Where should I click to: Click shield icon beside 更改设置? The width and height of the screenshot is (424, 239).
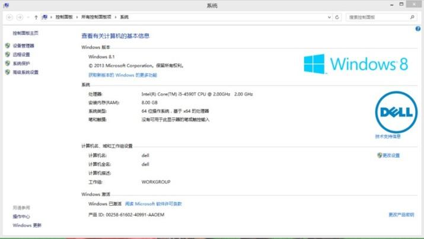[x=380, y=155]
